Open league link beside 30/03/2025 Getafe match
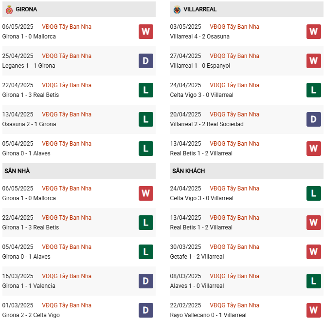Image resolution: width=324 pixels, height=321 pixels. click(234, 247)
